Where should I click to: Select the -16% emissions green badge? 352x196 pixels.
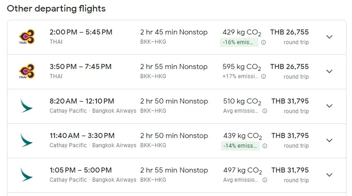(x=239, y=42)
